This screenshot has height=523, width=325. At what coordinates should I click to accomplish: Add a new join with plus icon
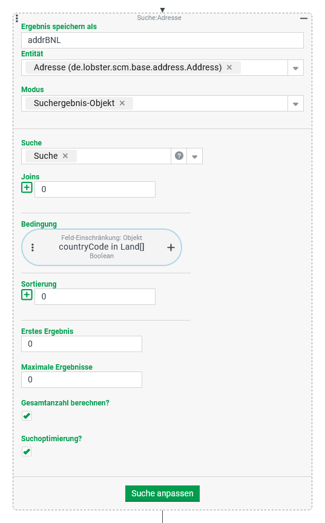tap(27, 187)
